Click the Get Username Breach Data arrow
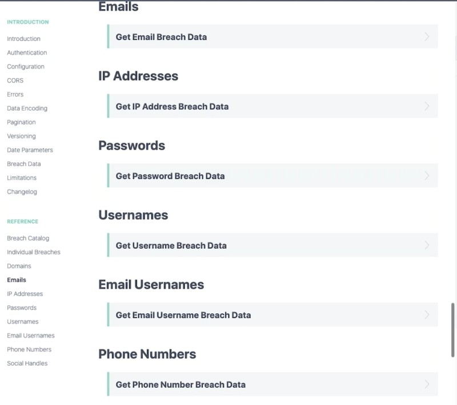 (427, 246)
